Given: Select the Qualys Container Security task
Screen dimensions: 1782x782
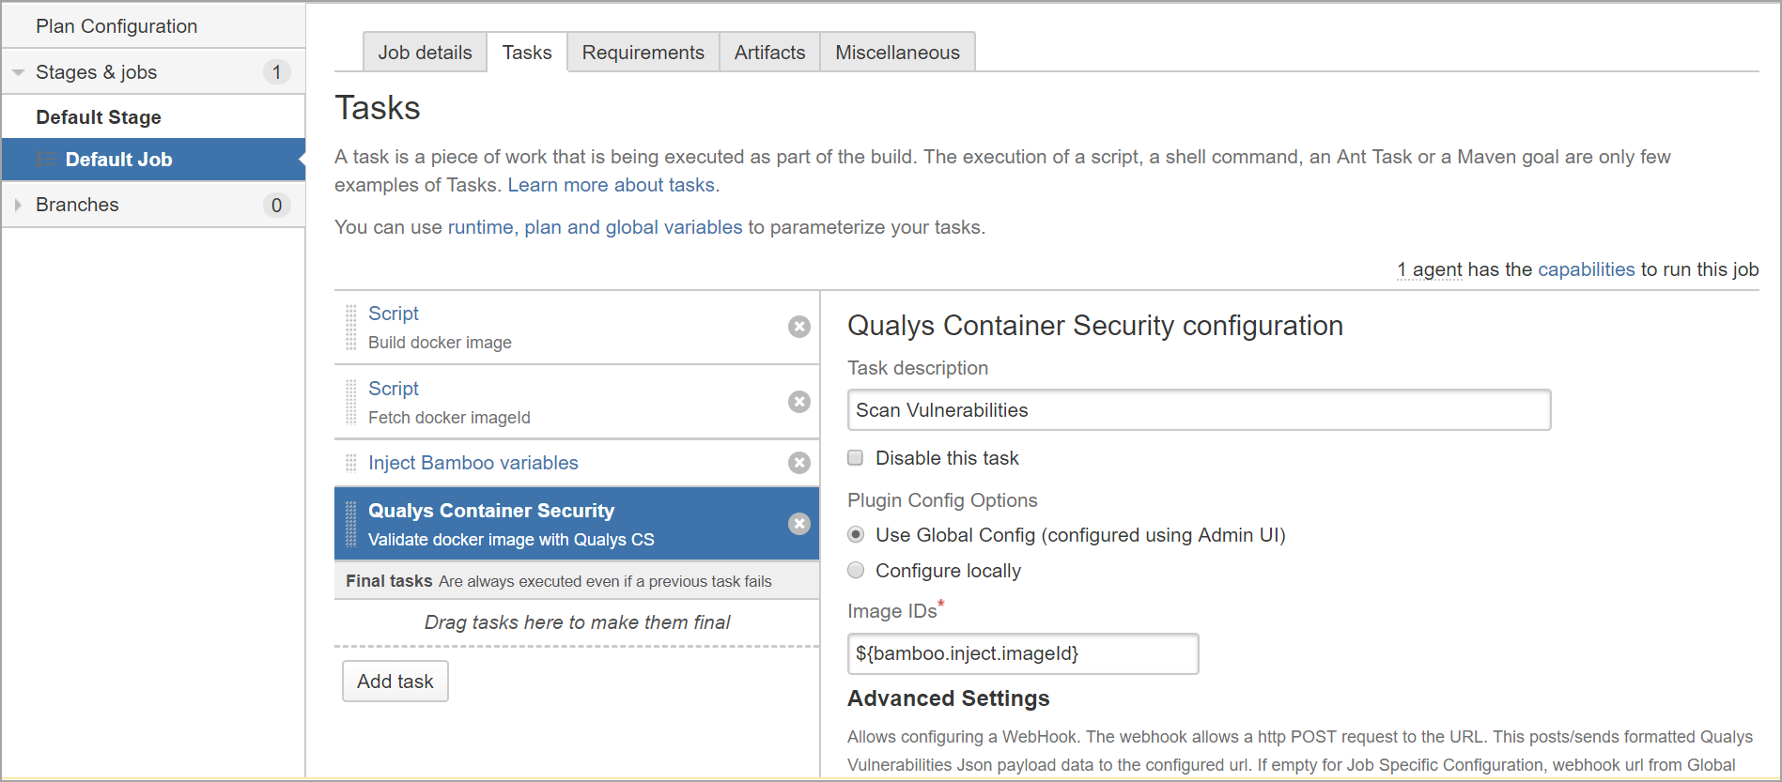Looking at the screenshot, I should pyautogui.click(x=577, y=524).
